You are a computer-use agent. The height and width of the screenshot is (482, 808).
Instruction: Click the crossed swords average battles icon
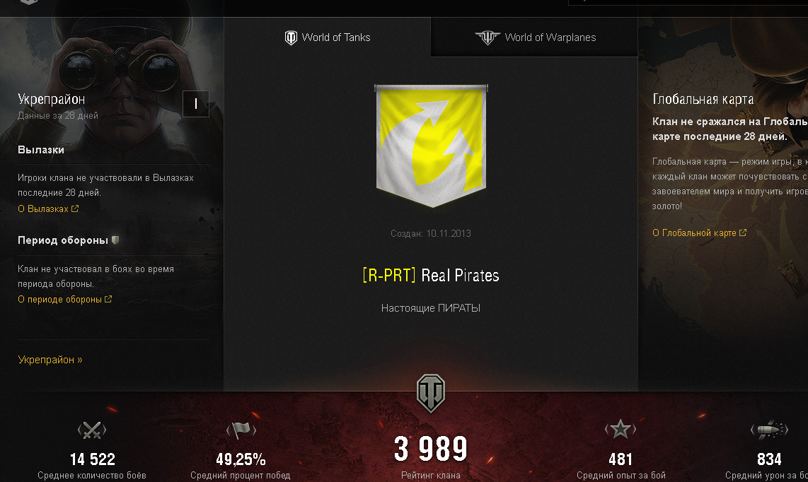[92, 430]
